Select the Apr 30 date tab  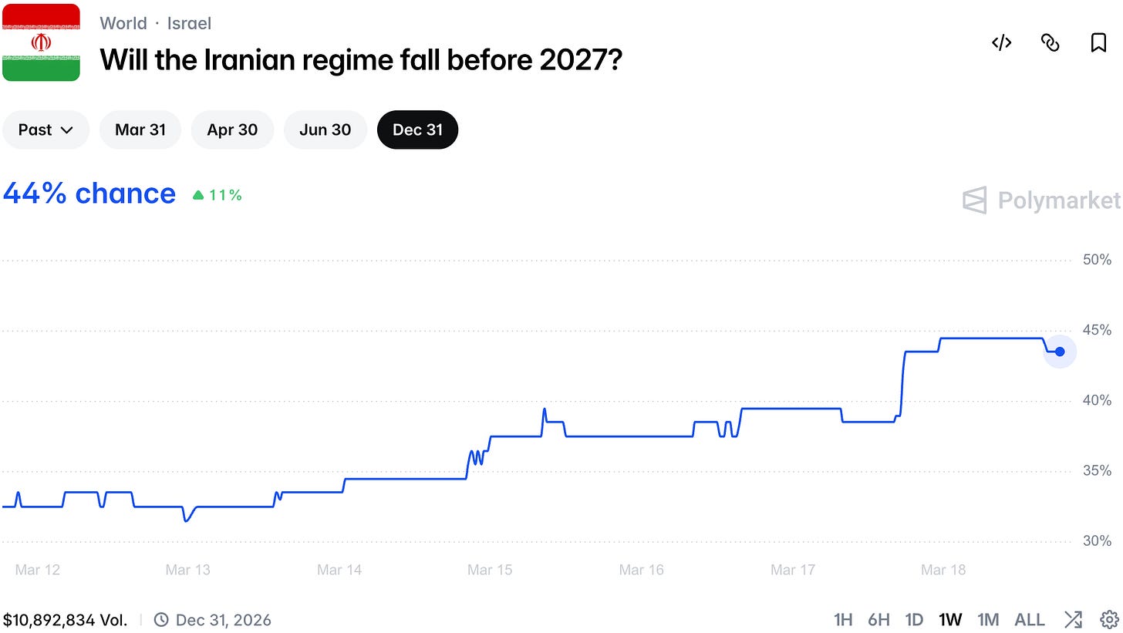pos(232,130)
